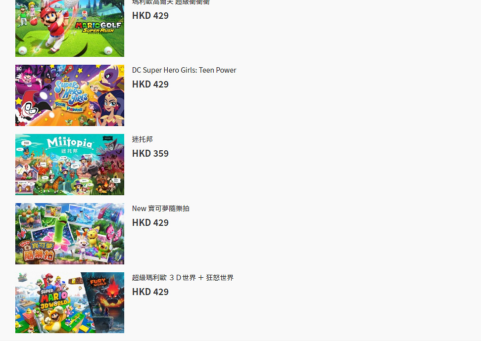Click the HKD 429 price for DC Super Hero Girls
The width and height of the screenshot is (481, 341).
150,85
